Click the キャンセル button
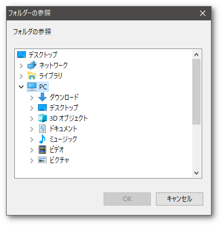 pyautogui.click(x=180, y=199)
